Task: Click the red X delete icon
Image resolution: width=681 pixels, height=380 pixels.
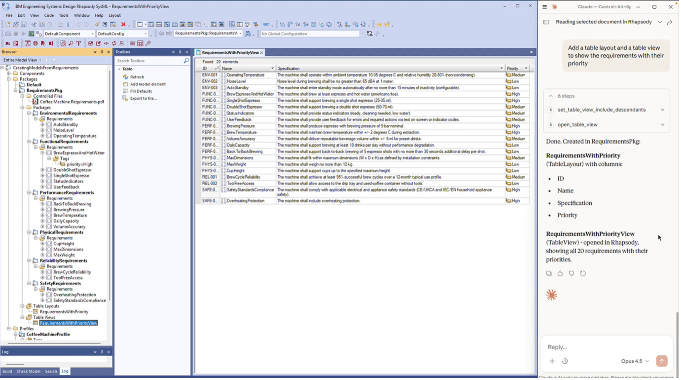Action: pos(123,24)
